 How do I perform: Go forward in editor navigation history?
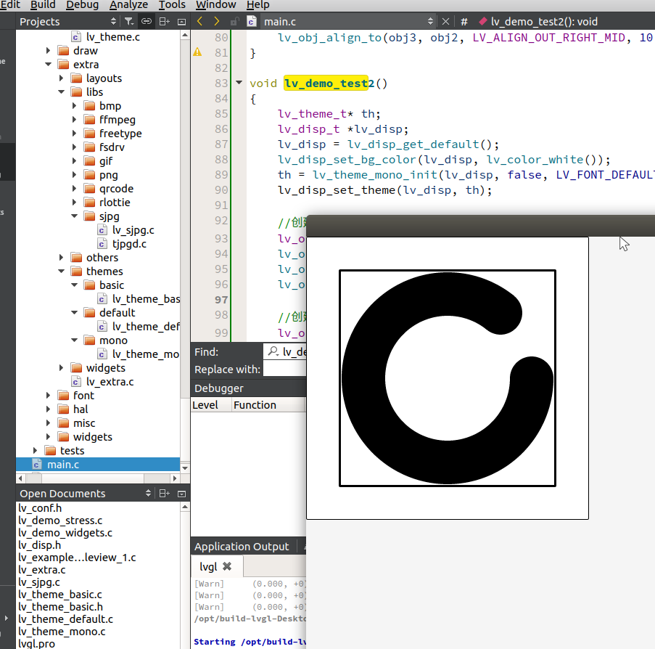pyautogui.click(x=216, y=22)
